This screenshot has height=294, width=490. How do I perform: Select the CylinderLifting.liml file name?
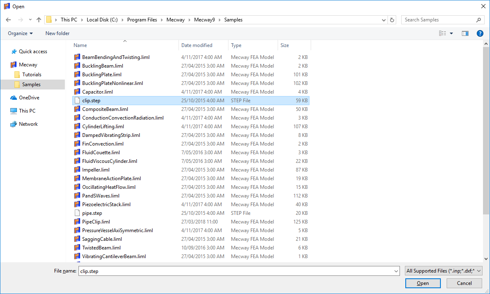point(103,127)
